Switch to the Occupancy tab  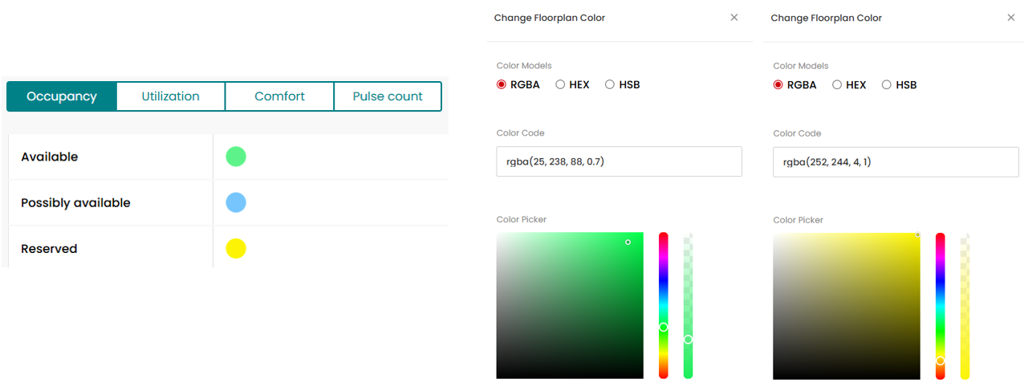coord(62,96)
